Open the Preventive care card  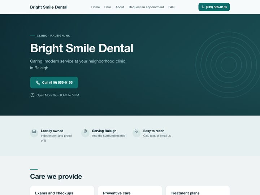pos(130,191)
